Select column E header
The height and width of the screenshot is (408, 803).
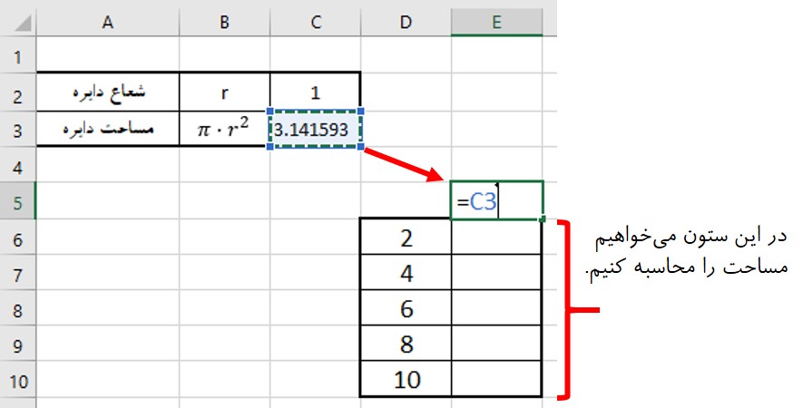pos(496,22)
